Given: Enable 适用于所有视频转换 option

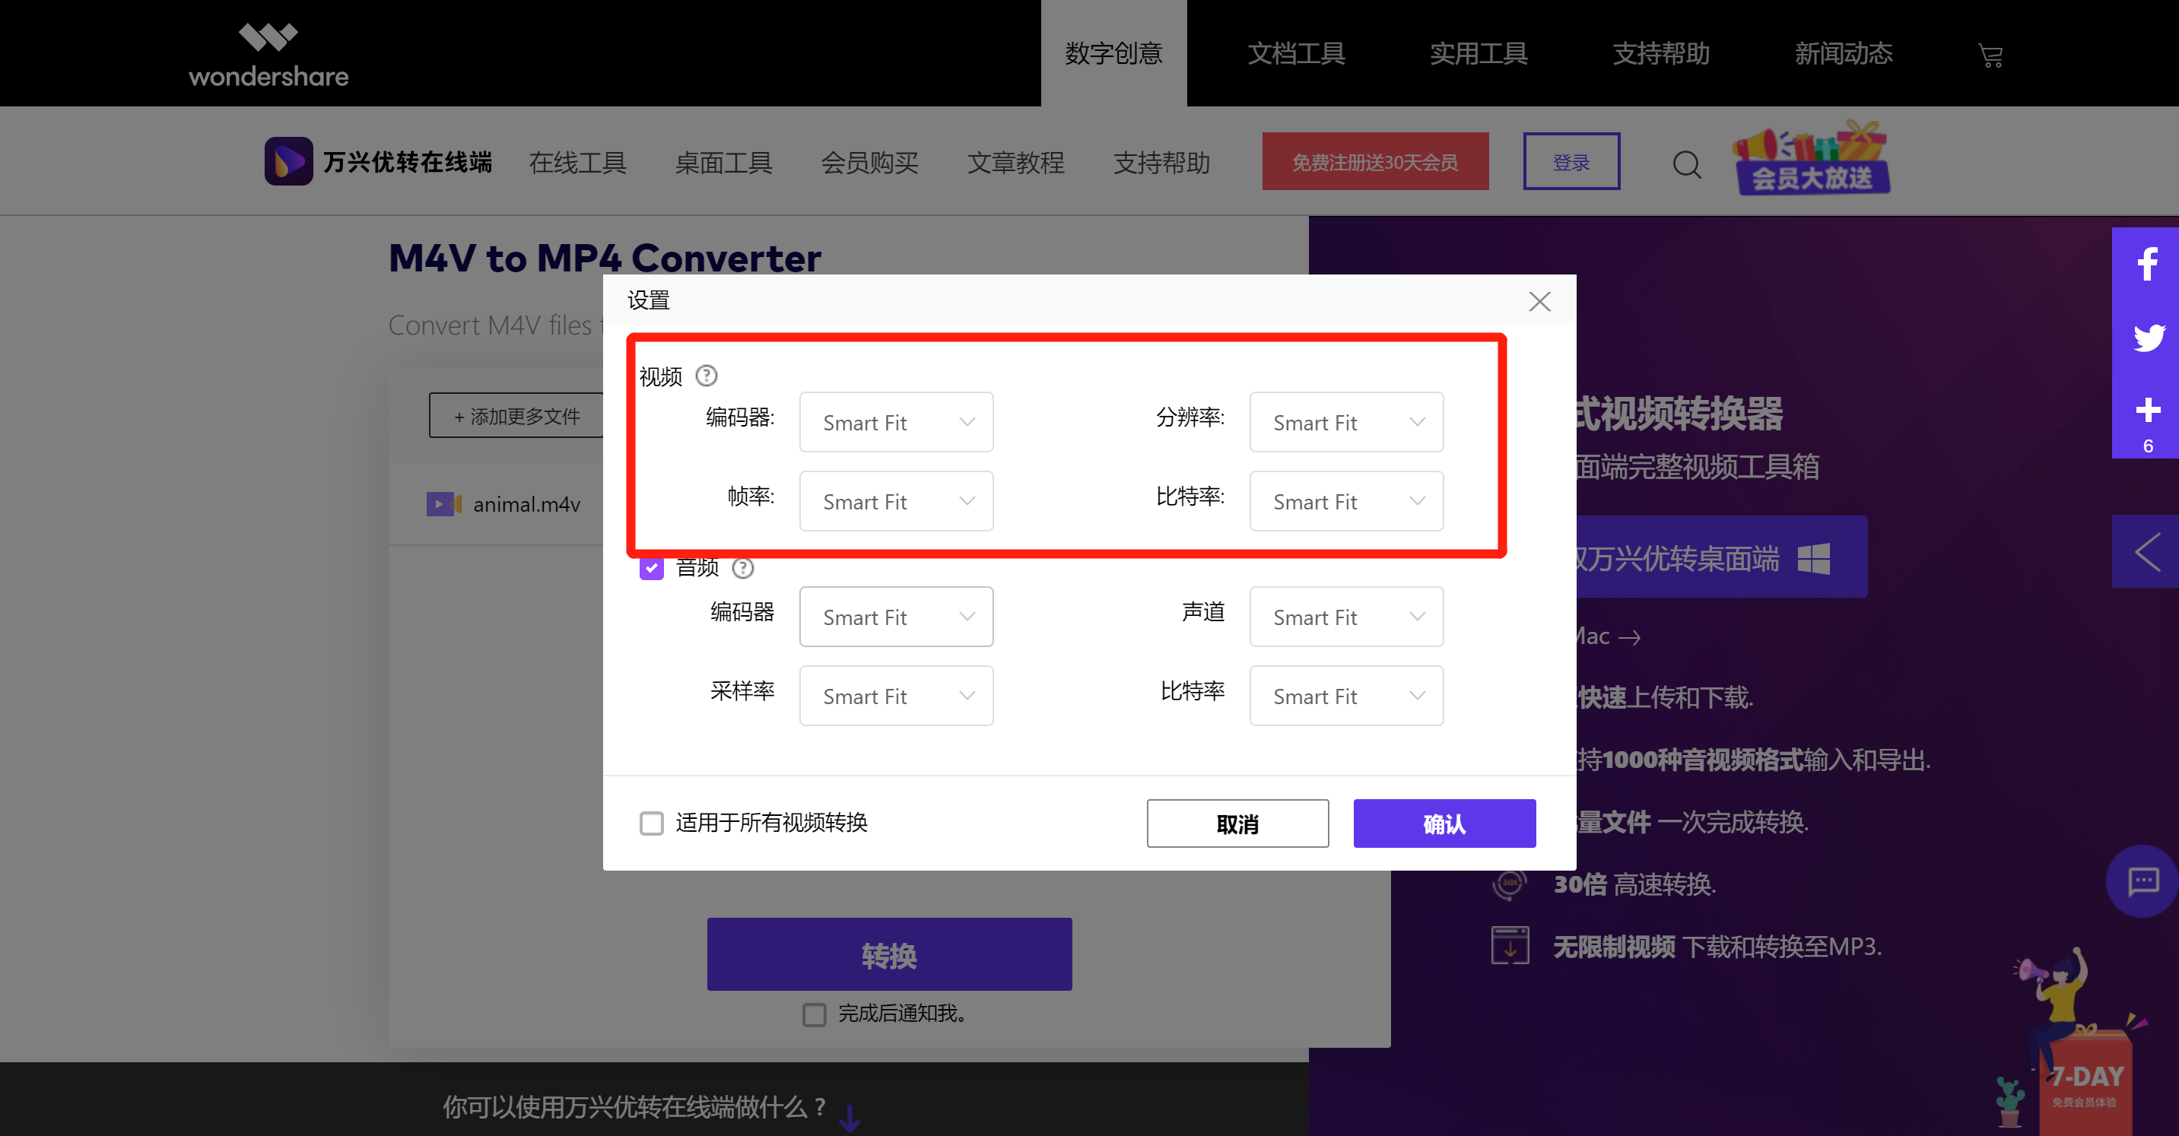Looking at the screenshot, I should click(651, 823).
